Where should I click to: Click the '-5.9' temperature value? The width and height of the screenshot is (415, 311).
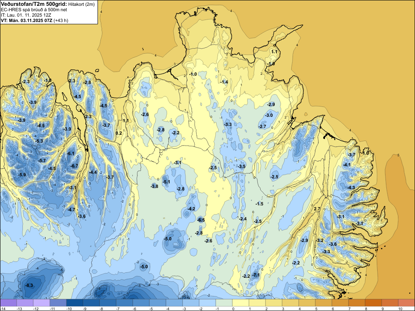[22, 175]
